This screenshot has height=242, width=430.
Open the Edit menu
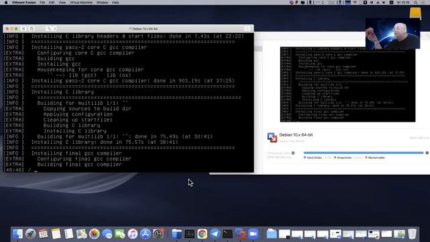coord(52,3)
